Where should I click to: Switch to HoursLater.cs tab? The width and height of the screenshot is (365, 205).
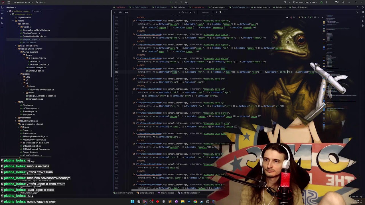tap(196, 7)
